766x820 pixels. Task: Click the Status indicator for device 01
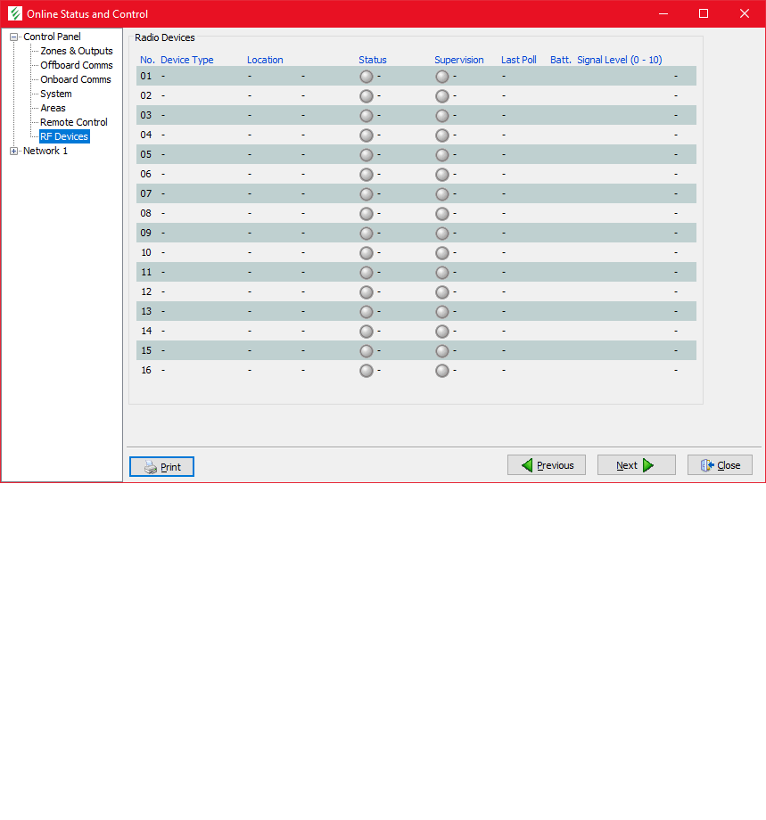click(x=366, y=77)
